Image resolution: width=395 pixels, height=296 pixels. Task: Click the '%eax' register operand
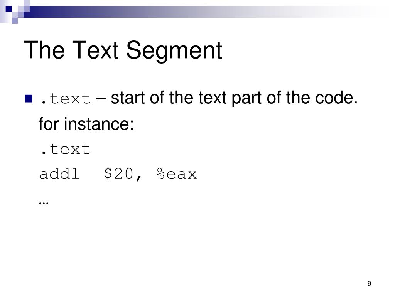click(x=177, y=174)
